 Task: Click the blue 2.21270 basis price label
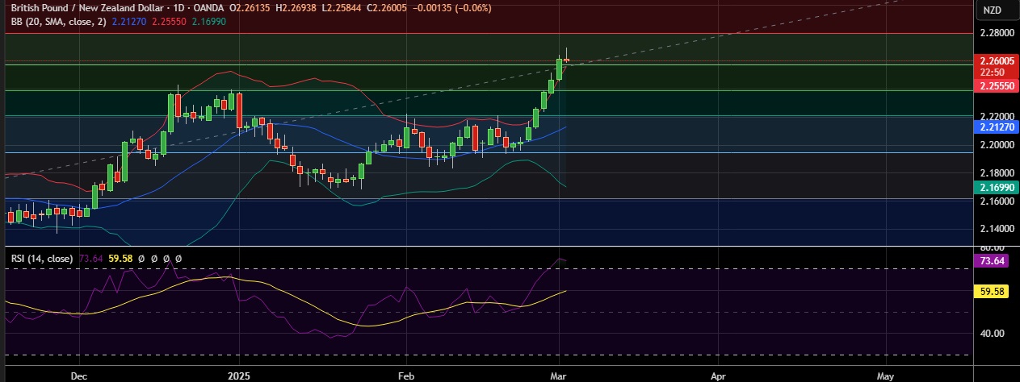pos(997,127)
